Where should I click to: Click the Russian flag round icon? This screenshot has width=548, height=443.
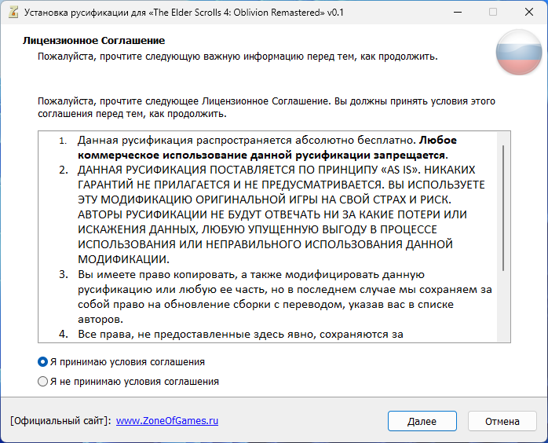519,52
